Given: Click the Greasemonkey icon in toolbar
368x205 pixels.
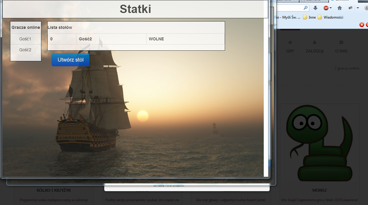Looking at the screenshot, I should (x=351, y=8).
